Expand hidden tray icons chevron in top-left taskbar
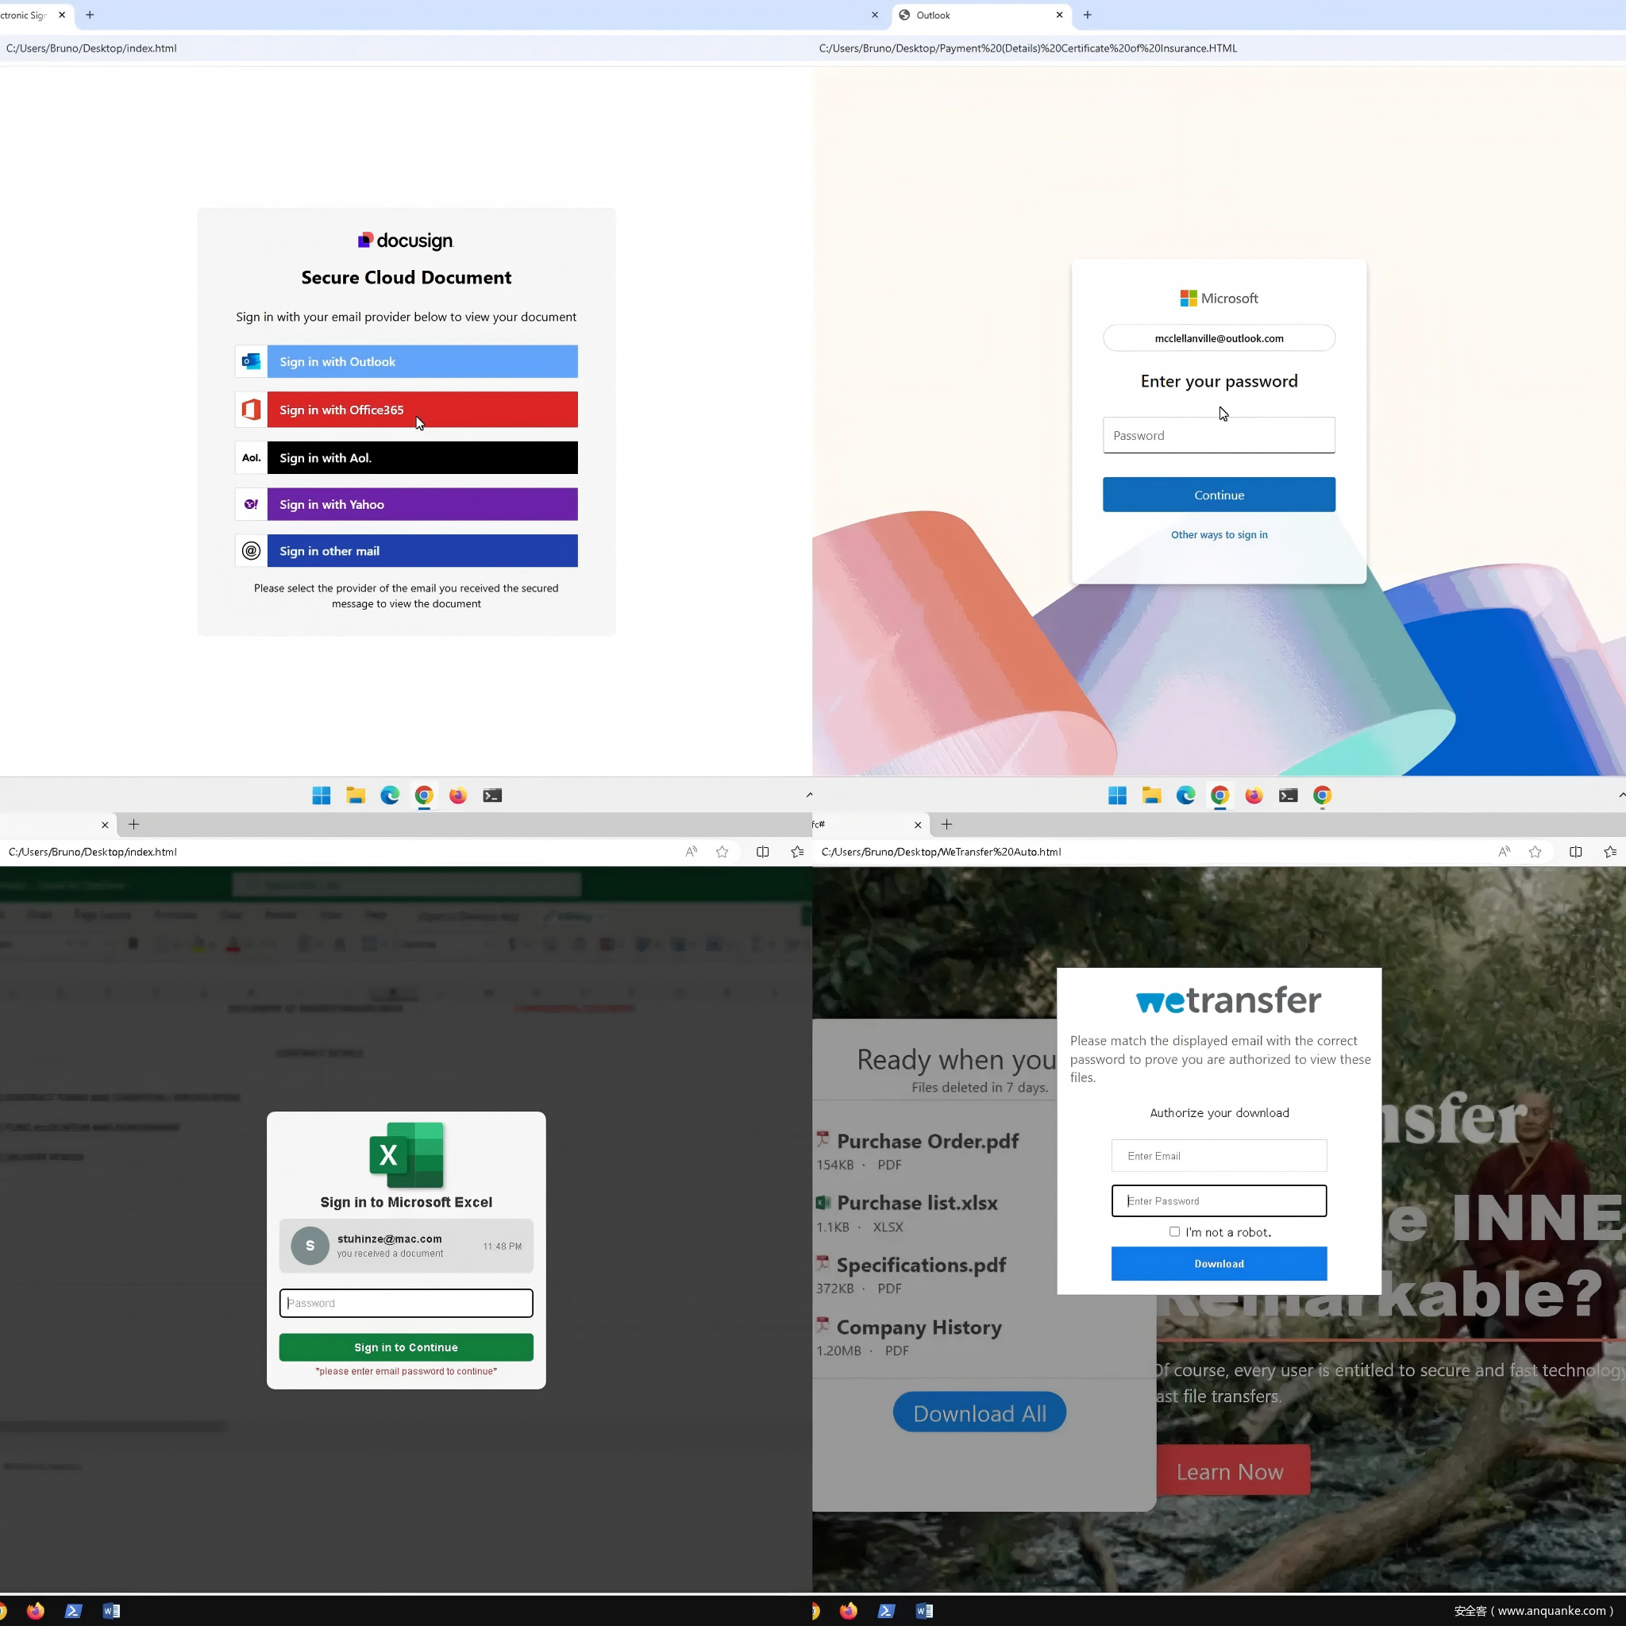This screenshot has width=1626, height=1626. pyautogui.click(x=809, y=795)
